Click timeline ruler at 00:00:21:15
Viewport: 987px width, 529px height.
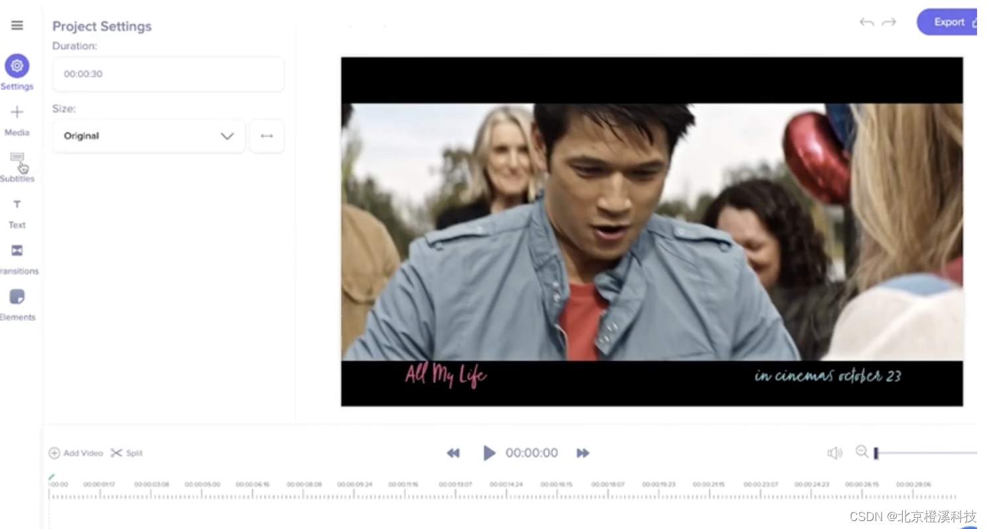pyautogui.click(x=709, y=485)
